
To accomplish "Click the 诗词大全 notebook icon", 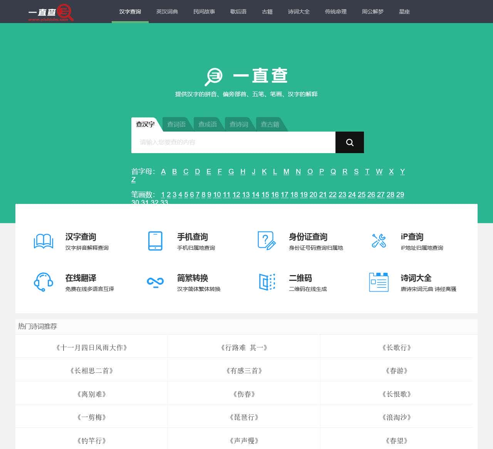I will point(379,282).
